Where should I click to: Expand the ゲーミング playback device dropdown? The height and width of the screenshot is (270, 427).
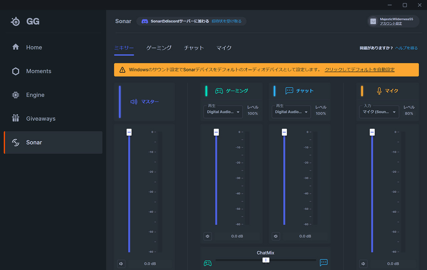(223, 112)
